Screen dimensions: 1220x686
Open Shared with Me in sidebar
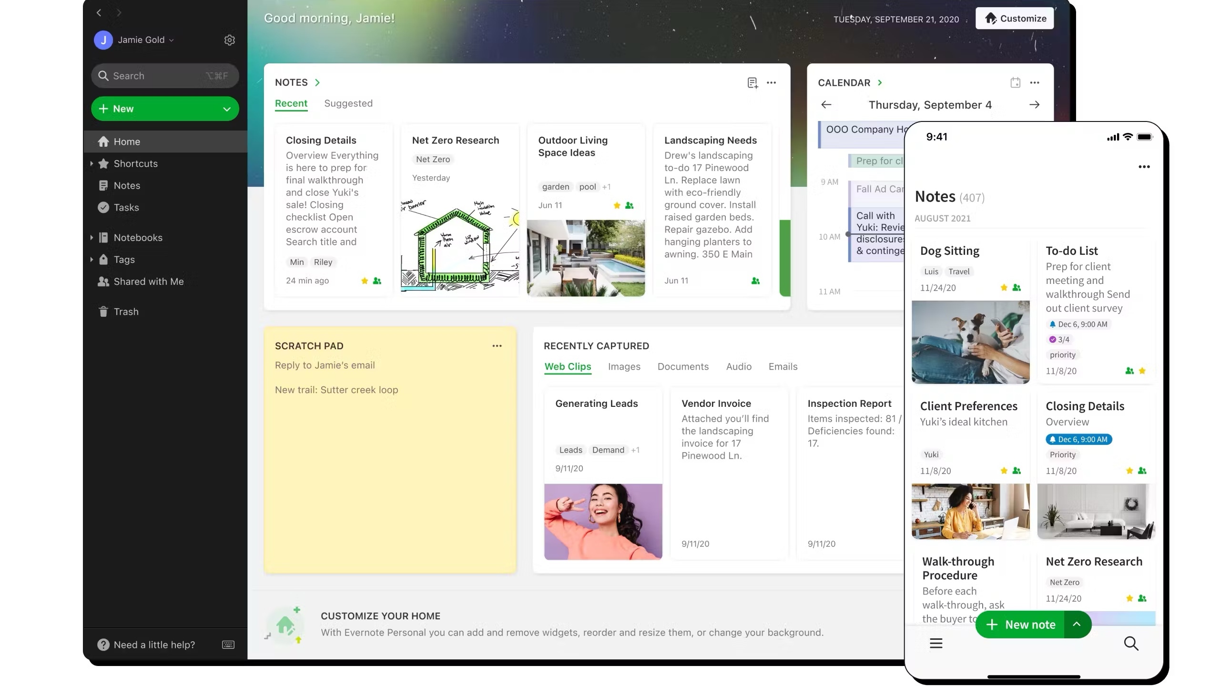[165, 282]
